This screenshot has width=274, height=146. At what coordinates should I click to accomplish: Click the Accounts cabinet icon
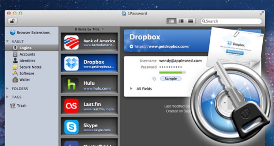point(15,54)
